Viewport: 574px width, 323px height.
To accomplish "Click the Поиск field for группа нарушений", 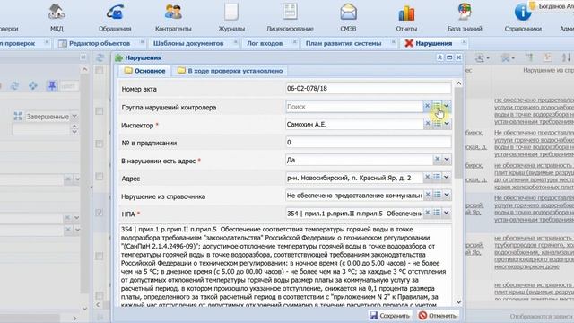I will click(354, 107).
